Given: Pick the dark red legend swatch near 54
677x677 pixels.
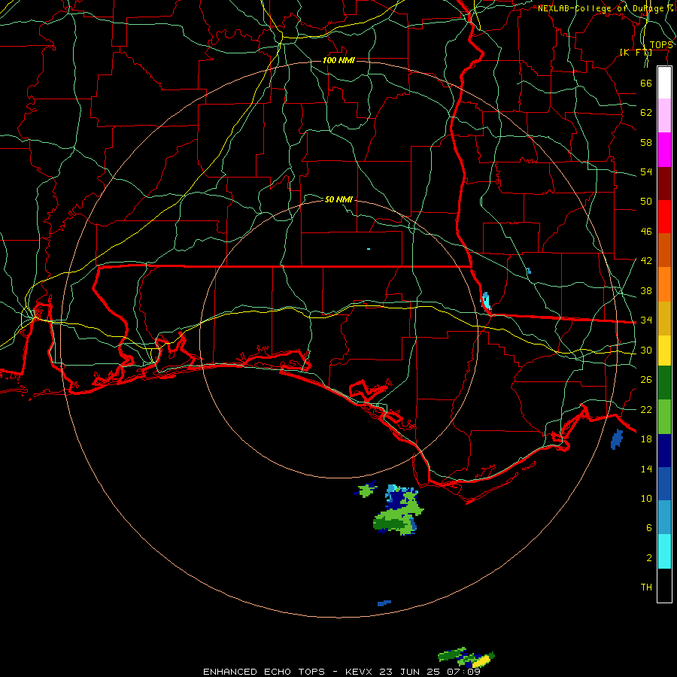Looking at the screenshot, I should 664,184.
